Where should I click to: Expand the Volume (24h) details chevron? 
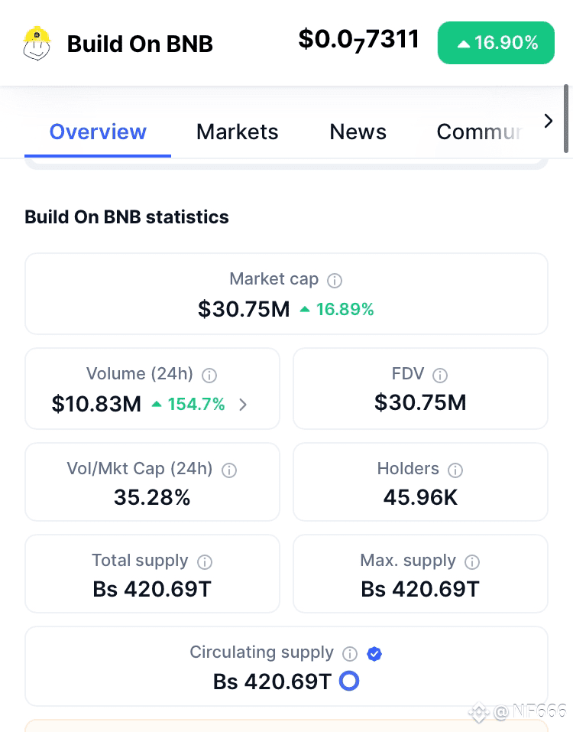pyautogui.click(x=243, y=405)
